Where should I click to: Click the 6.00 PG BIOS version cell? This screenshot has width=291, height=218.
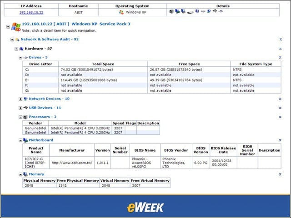pyautogui.click(x=201, y=163)
